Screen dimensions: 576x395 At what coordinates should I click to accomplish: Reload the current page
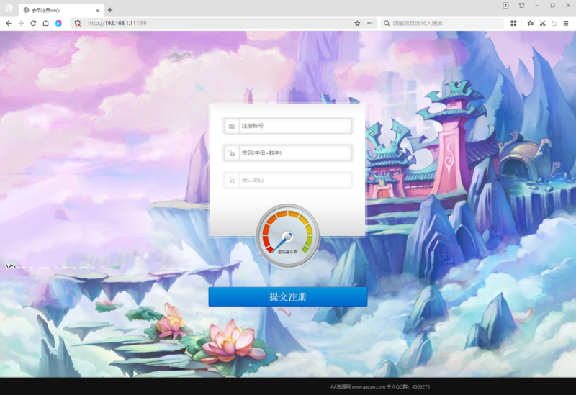pyautogui.click(x=33, y=23)
